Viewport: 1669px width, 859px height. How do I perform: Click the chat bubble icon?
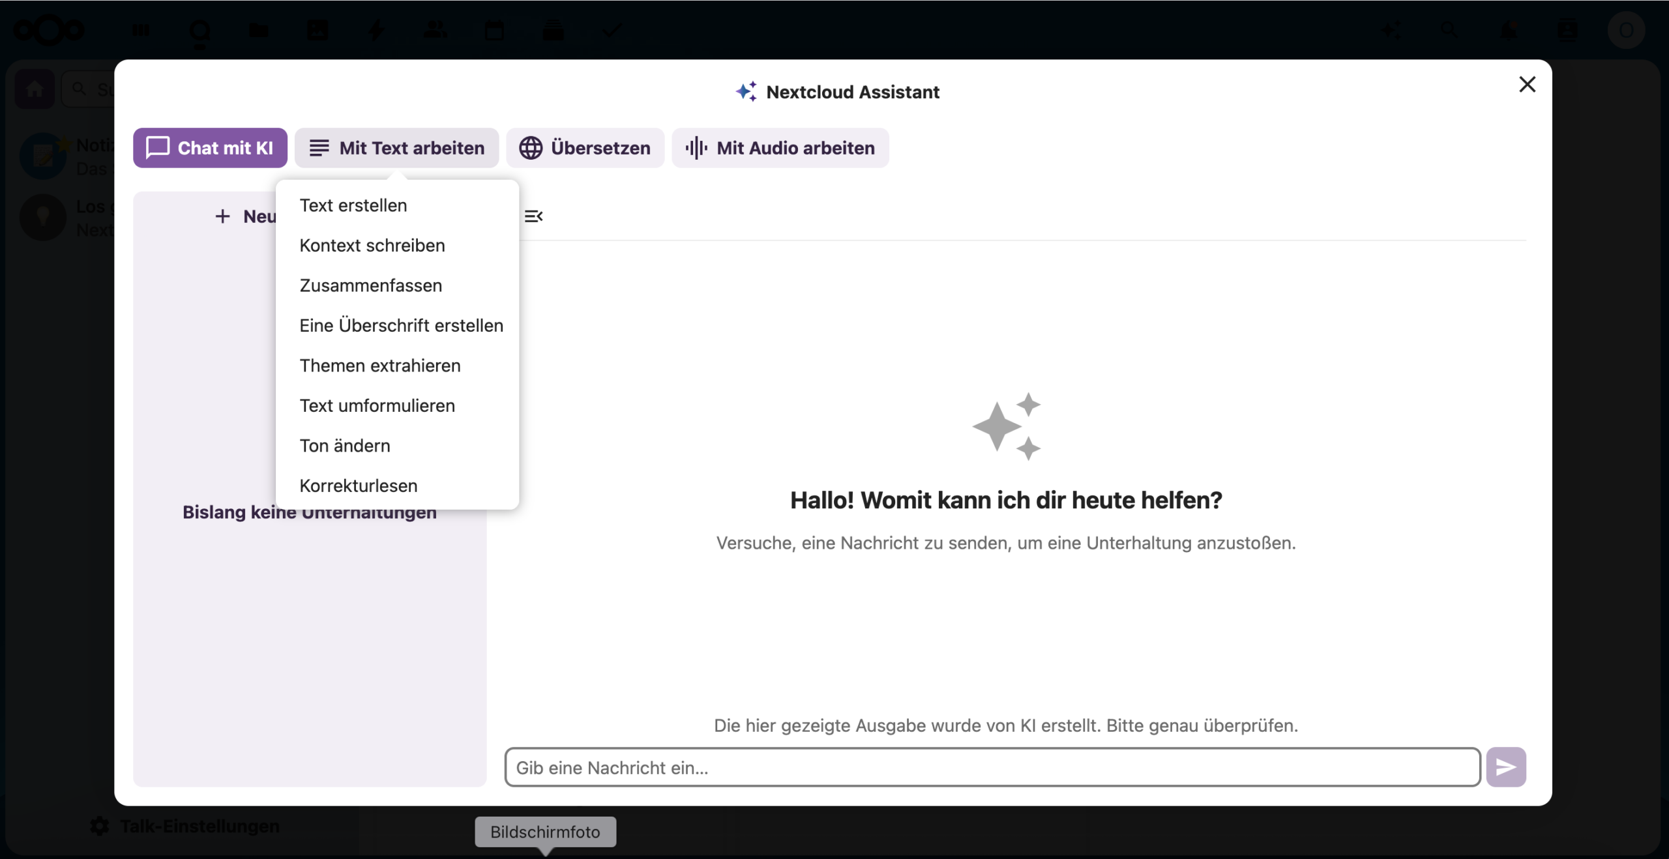point(157,147)
